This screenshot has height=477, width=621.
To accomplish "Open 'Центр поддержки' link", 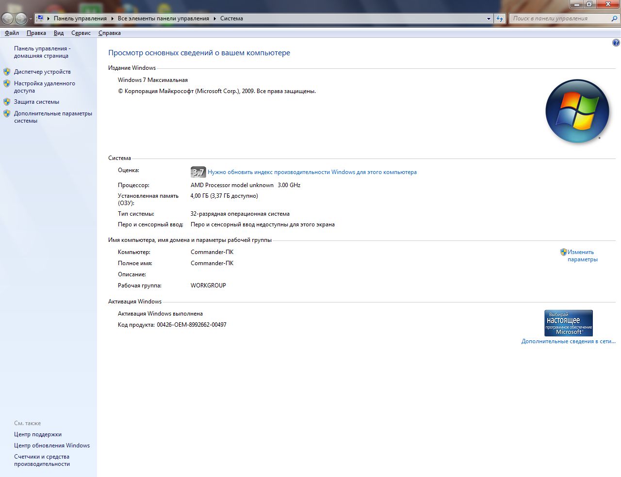I will (x=38, y=434).
